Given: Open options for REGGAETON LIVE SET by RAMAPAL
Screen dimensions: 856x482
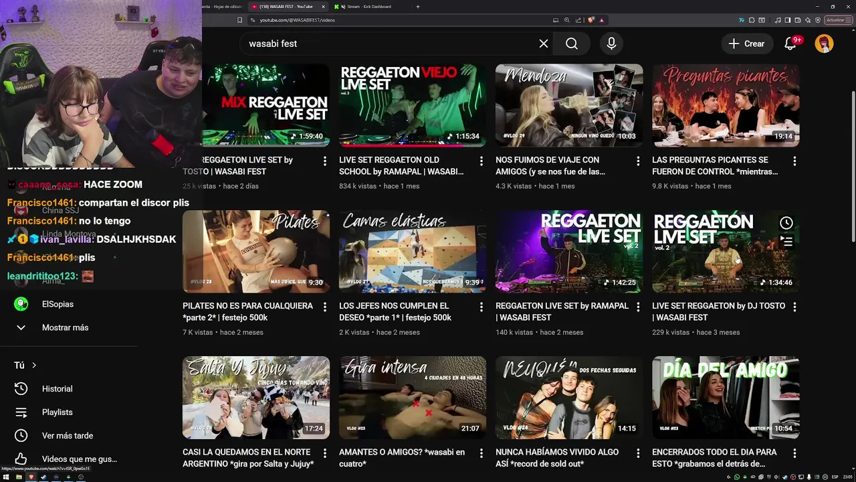Looking at the screenshot, I should 638,307.
